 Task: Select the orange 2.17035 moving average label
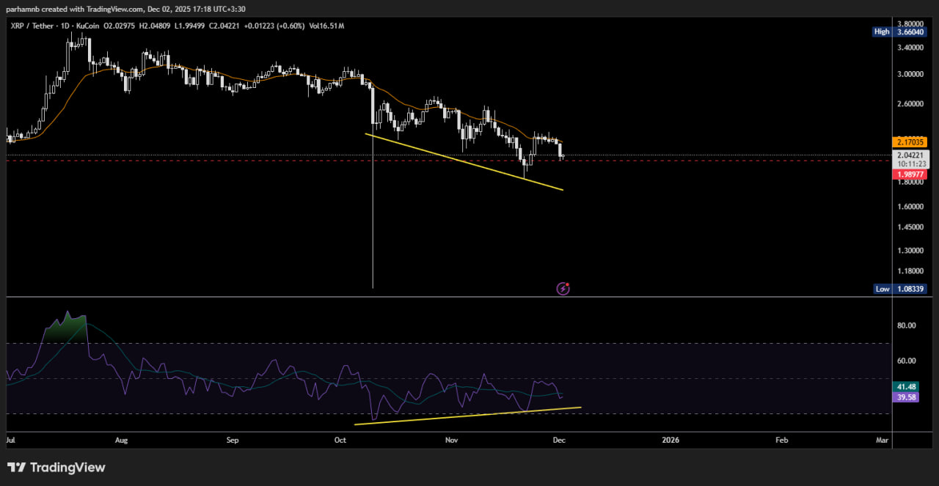(x=911, y=141)
